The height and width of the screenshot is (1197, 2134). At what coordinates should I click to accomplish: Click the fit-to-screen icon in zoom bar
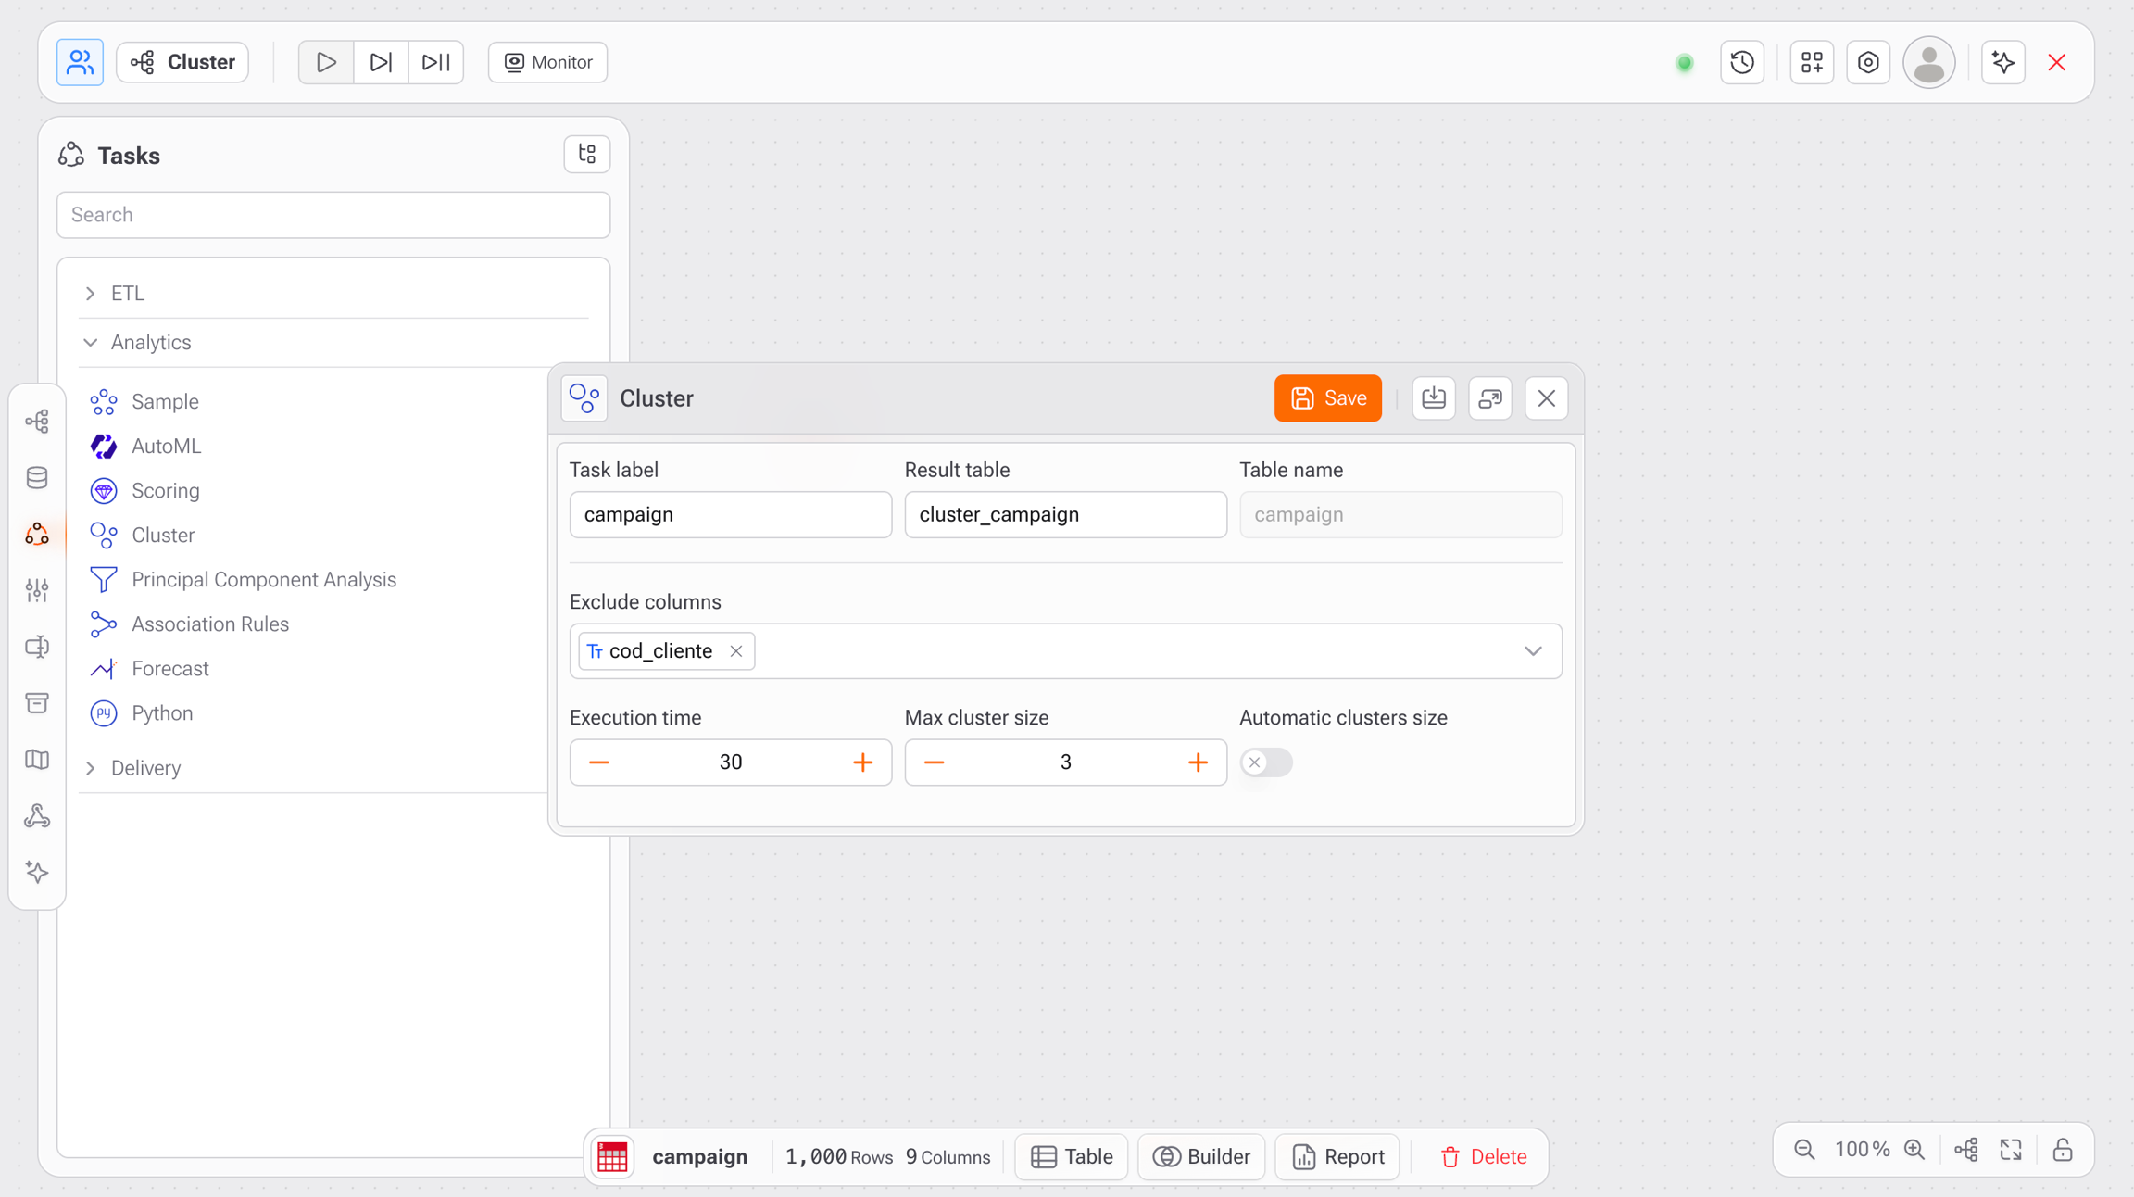pos(2011,1150)
